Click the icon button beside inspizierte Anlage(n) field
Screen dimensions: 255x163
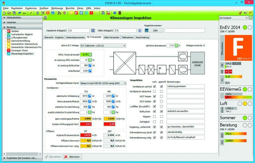[93, 31]
